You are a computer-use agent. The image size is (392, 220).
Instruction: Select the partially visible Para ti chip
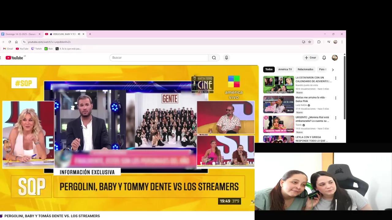coord(322,69)
